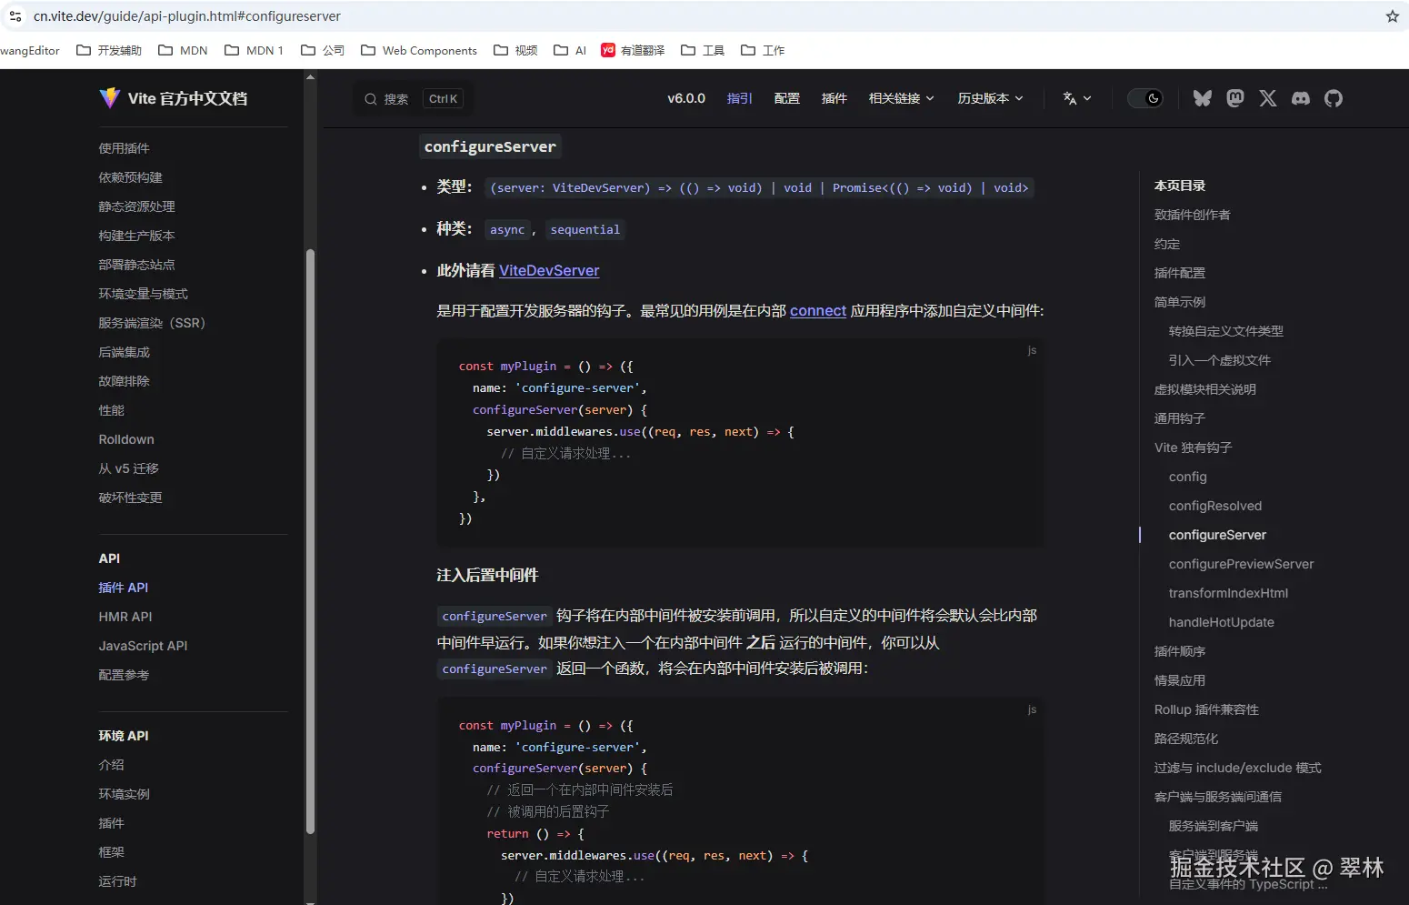This screenshot has height=905, width=1409.
Task: Jump to 路径规范化 in outline
Action: click(1186, 739)
